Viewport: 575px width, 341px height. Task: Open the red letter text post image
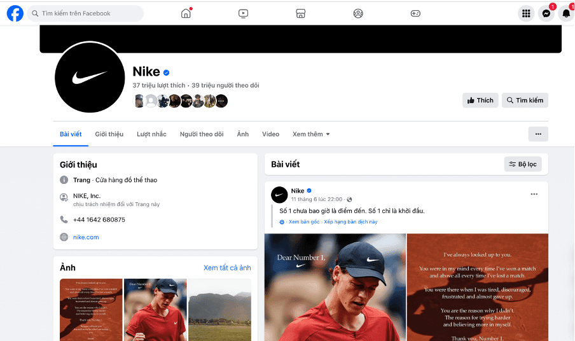[478, 287]
